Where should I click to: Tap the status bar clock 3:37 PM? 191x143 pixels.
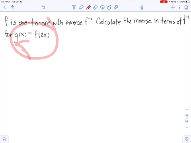(5, 2)
